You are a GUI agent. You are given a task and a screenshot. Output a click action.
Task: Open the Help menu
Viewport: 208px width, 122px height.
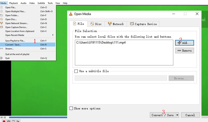65,3
